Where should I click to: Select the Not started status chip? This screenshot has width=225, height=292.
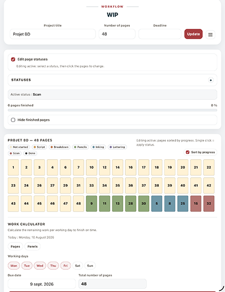(x=19, y=147)
